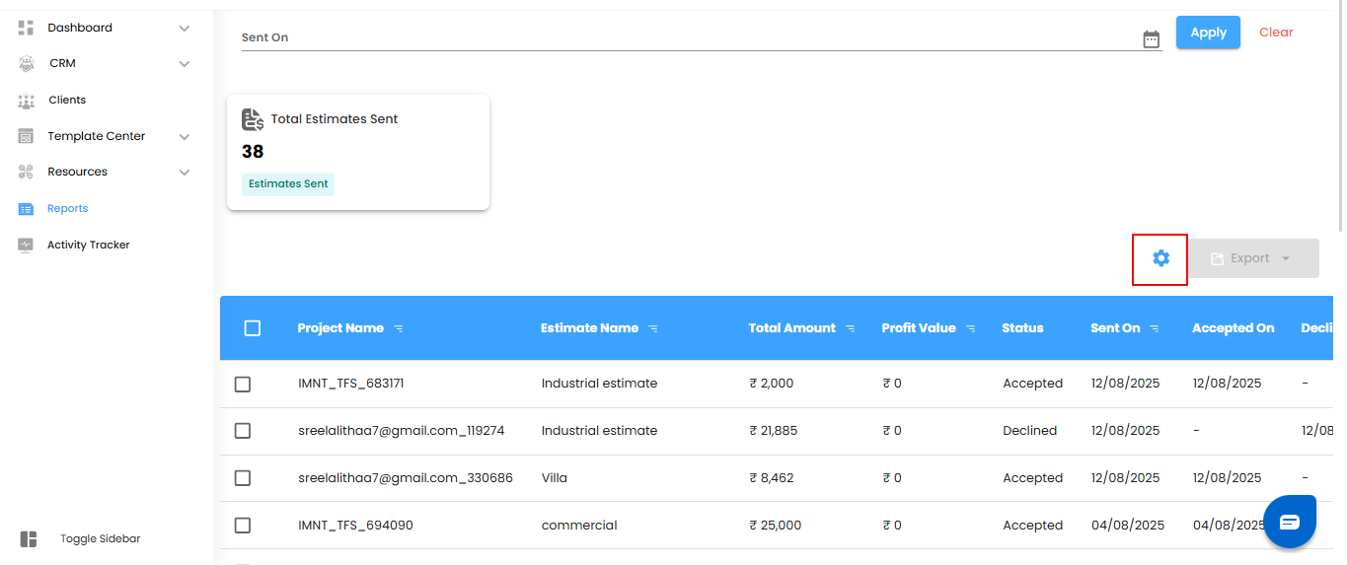1347x565 pixels.
Task: Open the chat support widget
Action: tap(1289, 522)
